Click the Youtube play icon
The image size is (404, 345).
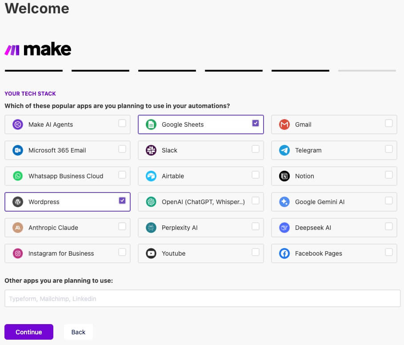pos(151,253)
